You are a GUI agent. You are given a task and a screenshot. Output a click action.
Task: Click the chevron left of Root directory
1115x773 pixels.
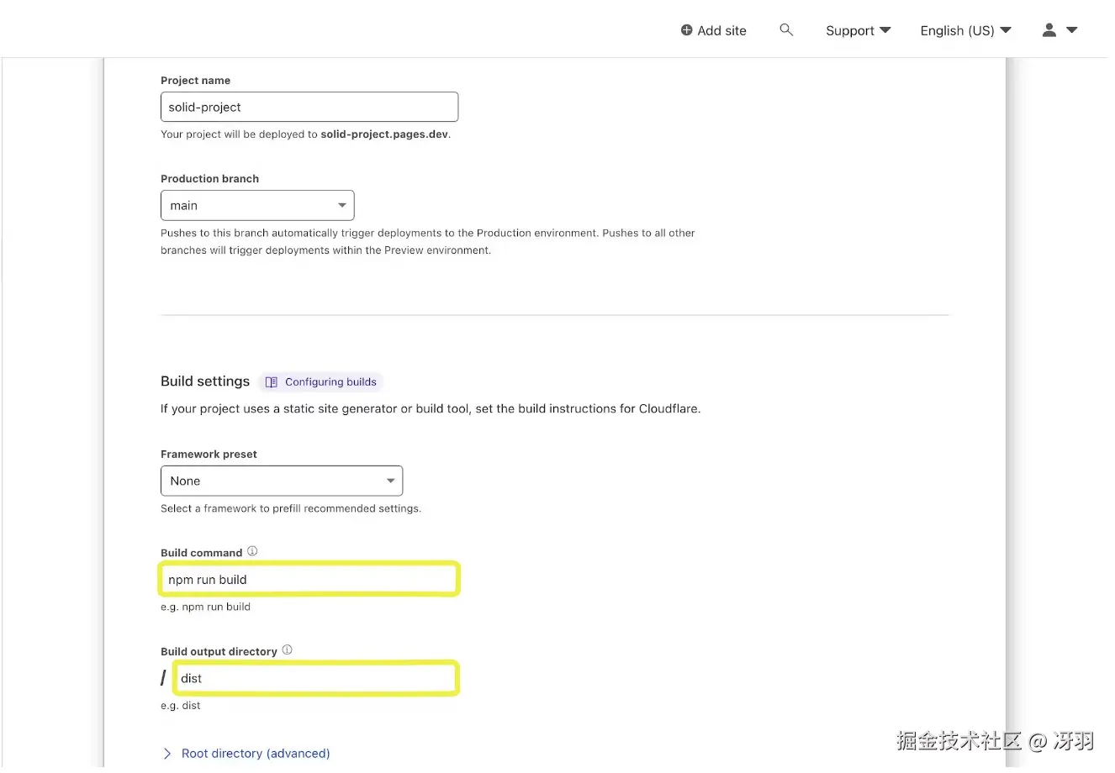tap(166, 754)
